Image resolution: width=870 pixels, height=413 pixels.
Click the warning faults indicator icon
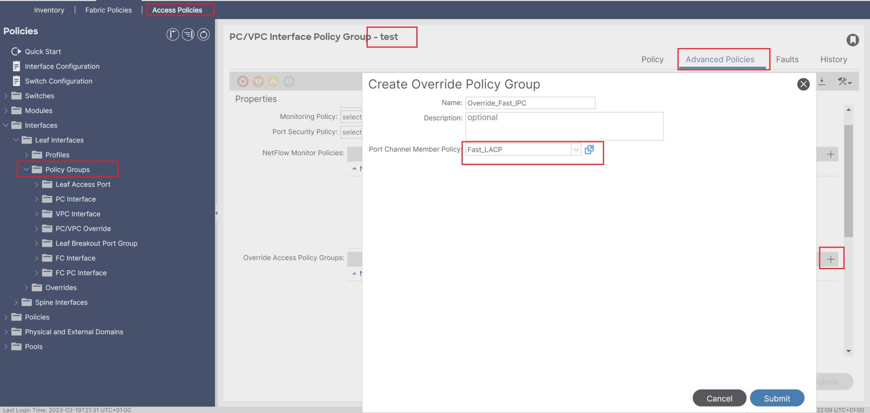pos(274,81)
